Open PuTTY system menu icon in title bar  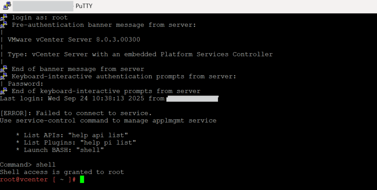click(6, 6)
